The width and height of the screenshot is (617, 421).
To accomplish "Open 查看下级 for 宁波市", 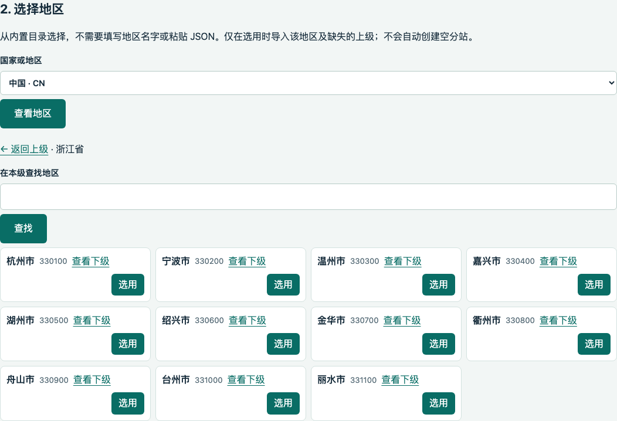I will pyautogui.click(x=247, y=262).
